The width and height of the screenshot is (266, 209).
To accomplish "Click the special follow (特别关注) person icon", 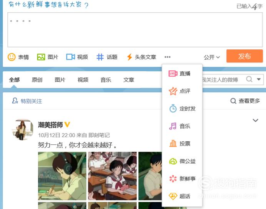I will click(15, 101).
